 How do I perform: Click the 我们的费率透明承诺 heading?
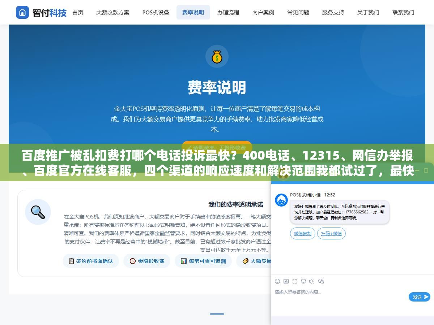click(x=236, y=204)
